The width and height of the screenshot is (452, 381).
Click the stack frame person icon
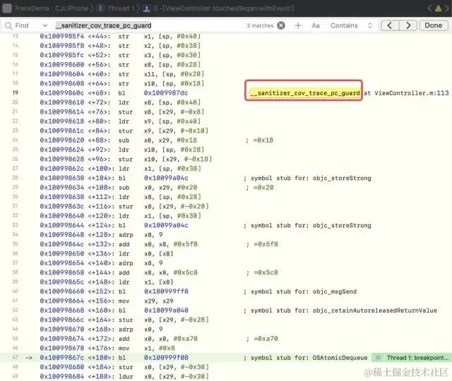pos(146,8)
